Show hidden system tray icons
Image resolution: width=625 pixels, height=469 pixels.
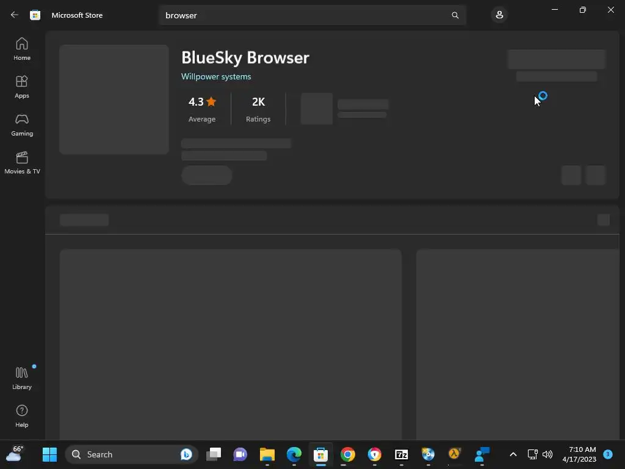[513, 454]
